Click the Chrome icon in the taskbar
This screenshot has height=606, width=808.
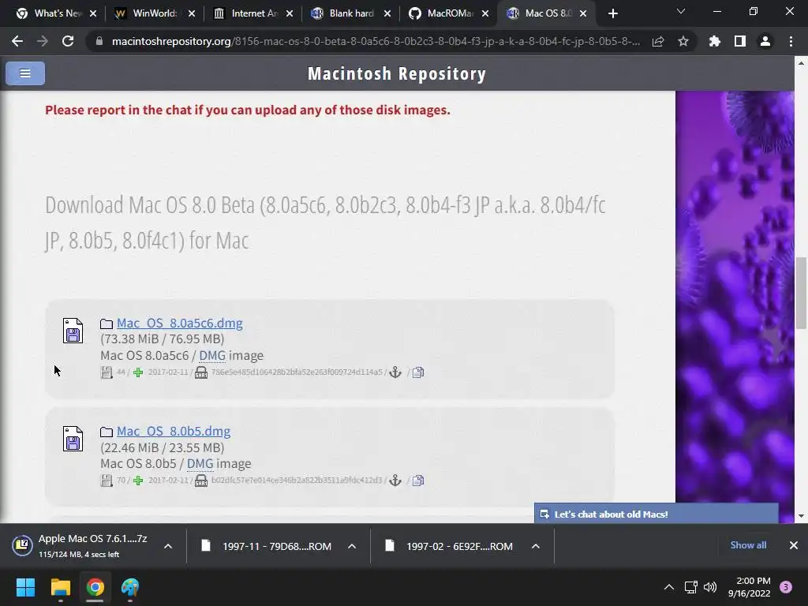coord(95,587)
